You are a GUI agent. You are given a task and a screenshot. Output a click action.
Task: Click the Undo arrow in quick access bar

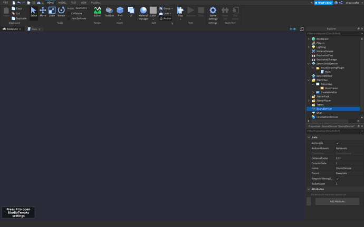coord(19,3)
